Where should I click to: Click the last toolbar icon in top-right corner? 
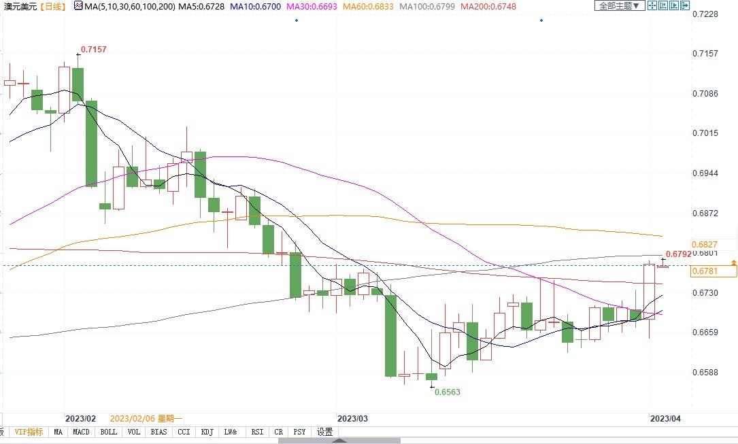tap(686, 5)
